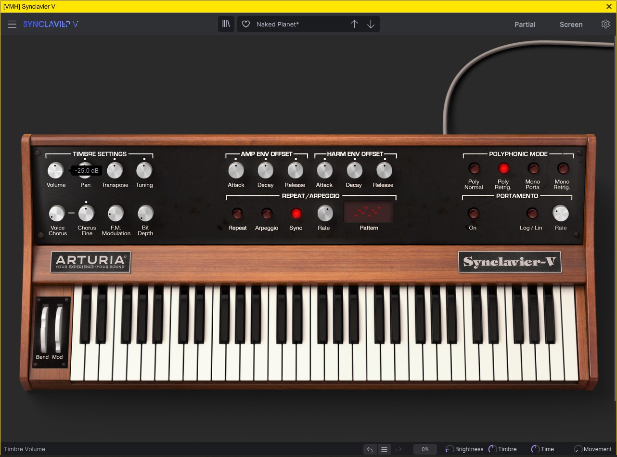Click the Transpose knob
The height and width of the screenshot is (457, 617).
point(115,170)
